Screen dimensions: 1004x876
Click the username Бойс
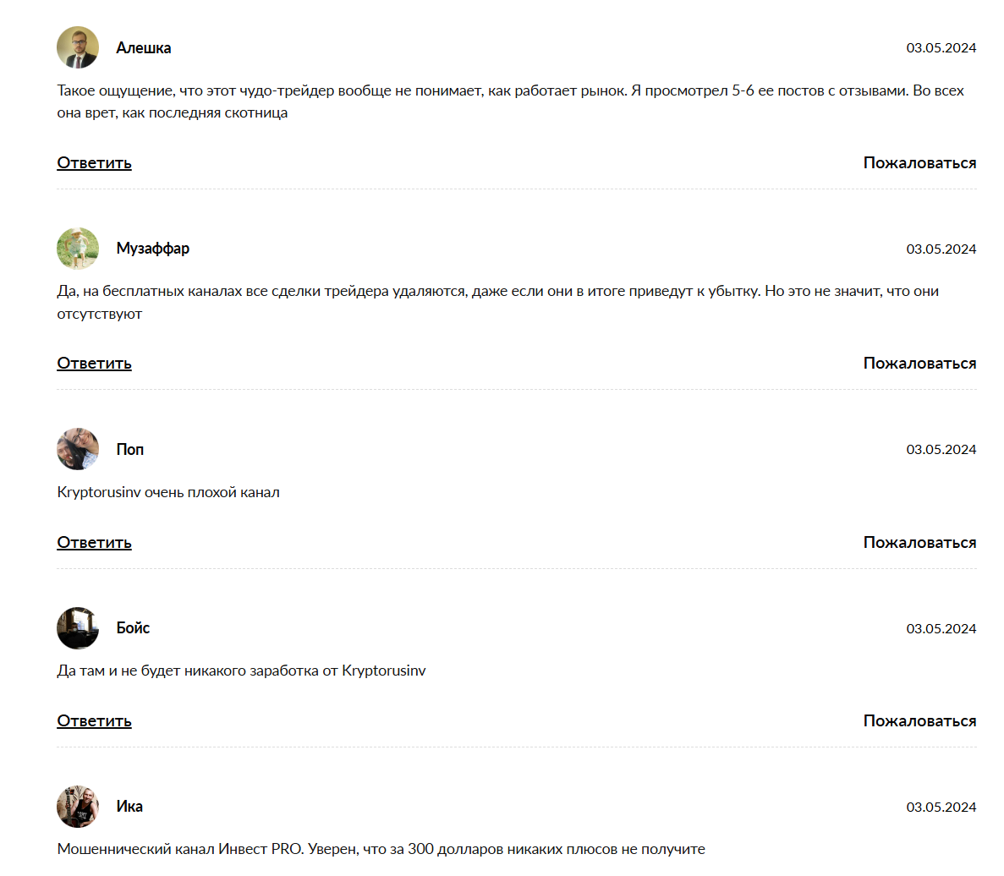click(x=133, y=628)
